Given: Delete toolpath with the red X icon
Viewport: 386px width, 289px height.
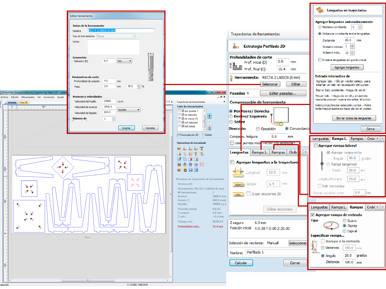Looking at the screenshot, I should [x=190, y=159].
